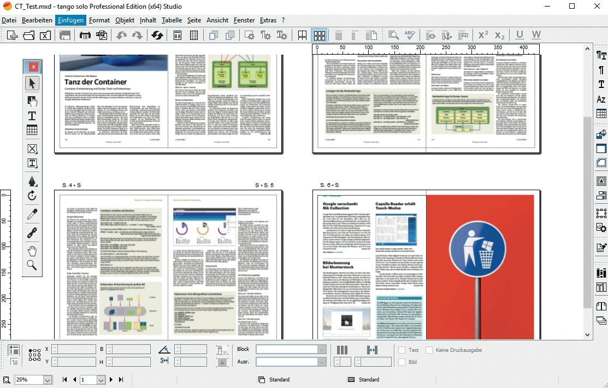Viewport: 608px width, 388px height.
Task: Open the page number dropdown
Action: tap(101, 380)
